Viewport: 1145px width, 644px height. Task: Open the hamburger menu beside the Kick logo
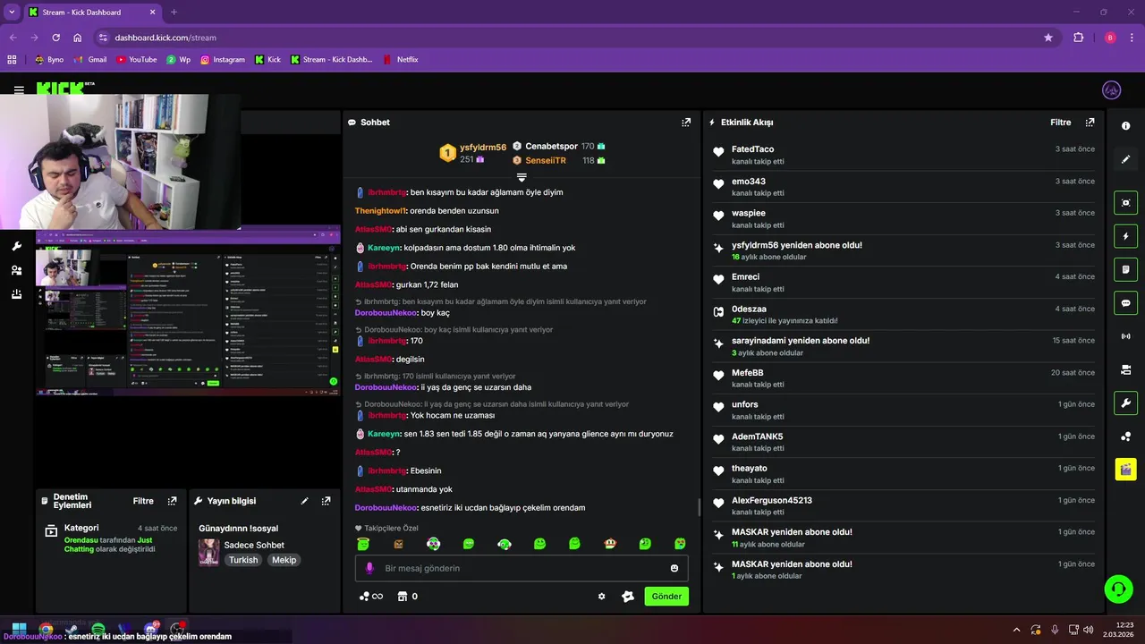coord(19,90)
